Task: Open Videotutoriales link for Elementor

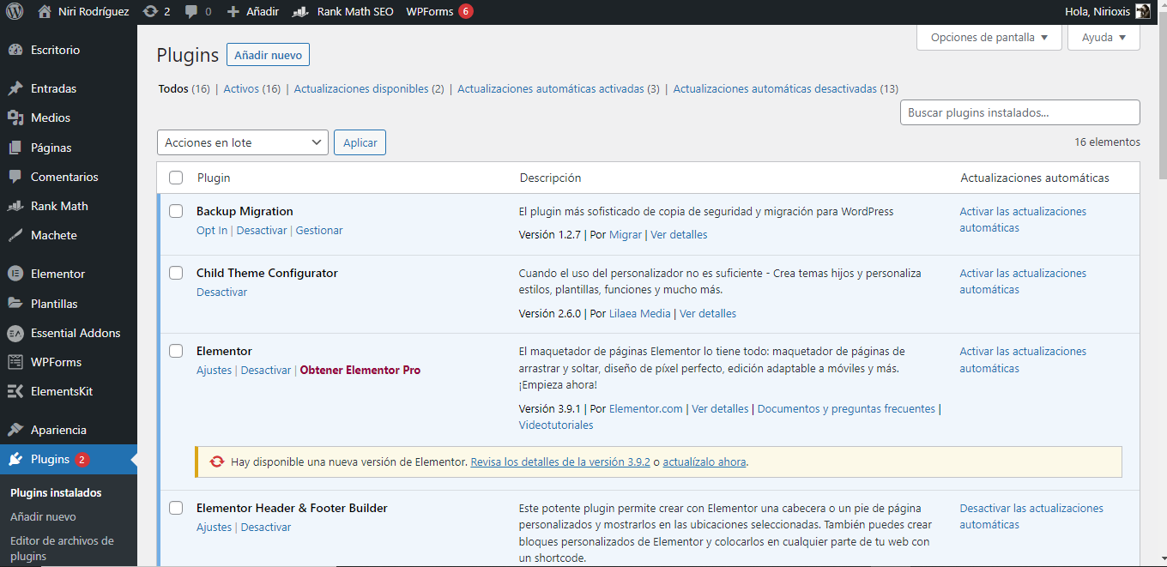Action: point(556,425)
